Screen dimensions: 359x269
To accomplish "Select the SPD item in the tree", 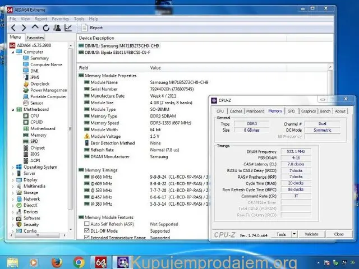I will [34, 141].
